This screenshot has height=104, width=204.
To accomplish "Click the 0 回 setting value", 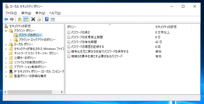I will (x=158, y=47).
